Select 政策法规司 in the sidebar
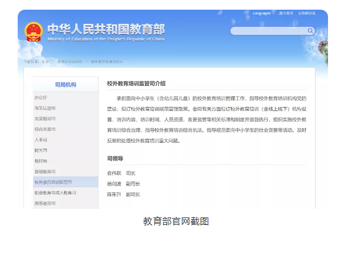Screen dimensions: 356x255 click(45, 108)
